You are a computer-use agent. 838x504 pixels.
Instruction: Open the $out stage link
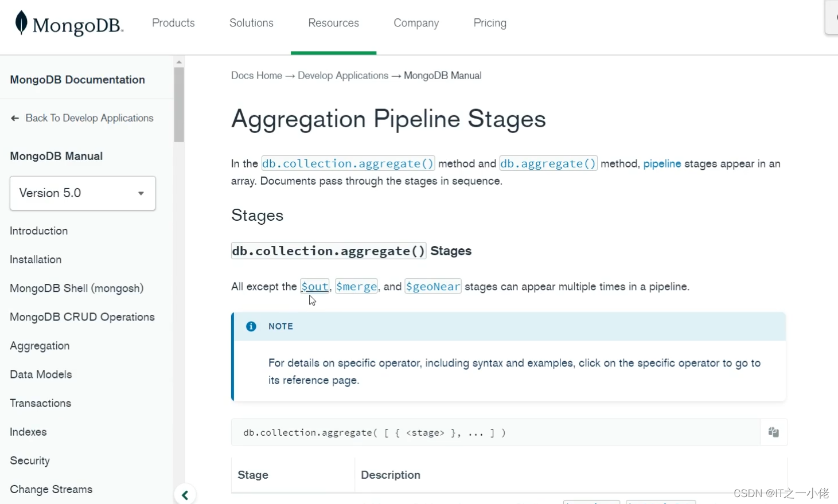coord(315,286)
